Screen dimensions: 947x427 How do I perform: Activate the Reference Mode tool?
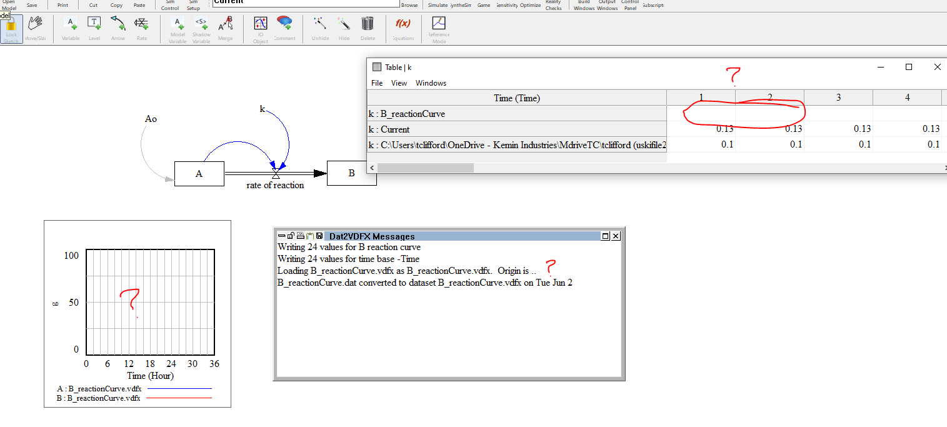[439, 29]
